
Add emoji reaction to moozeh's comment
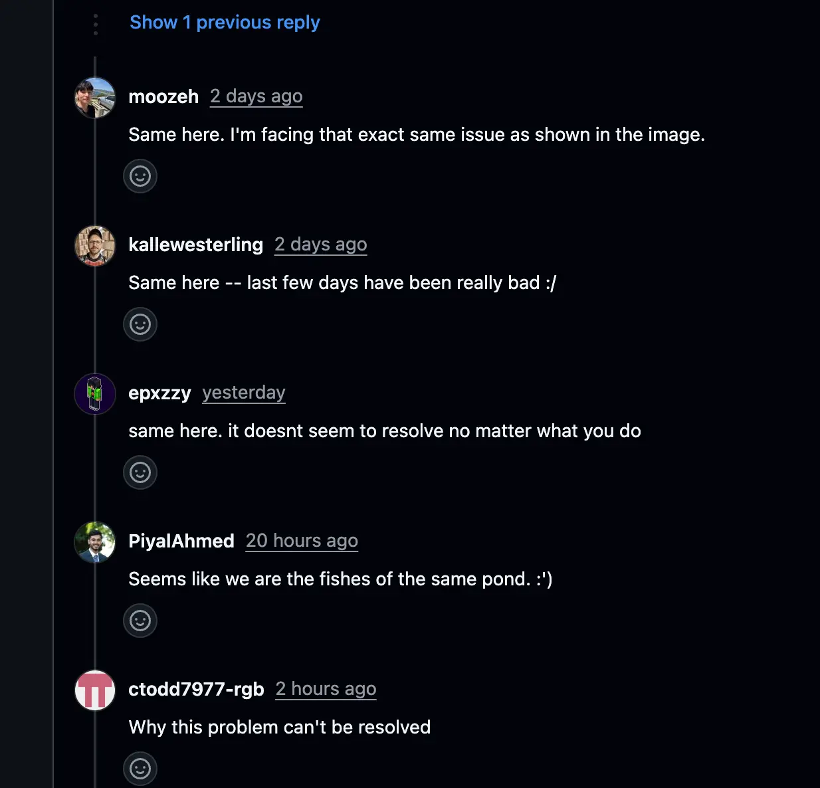pos(140,176)
